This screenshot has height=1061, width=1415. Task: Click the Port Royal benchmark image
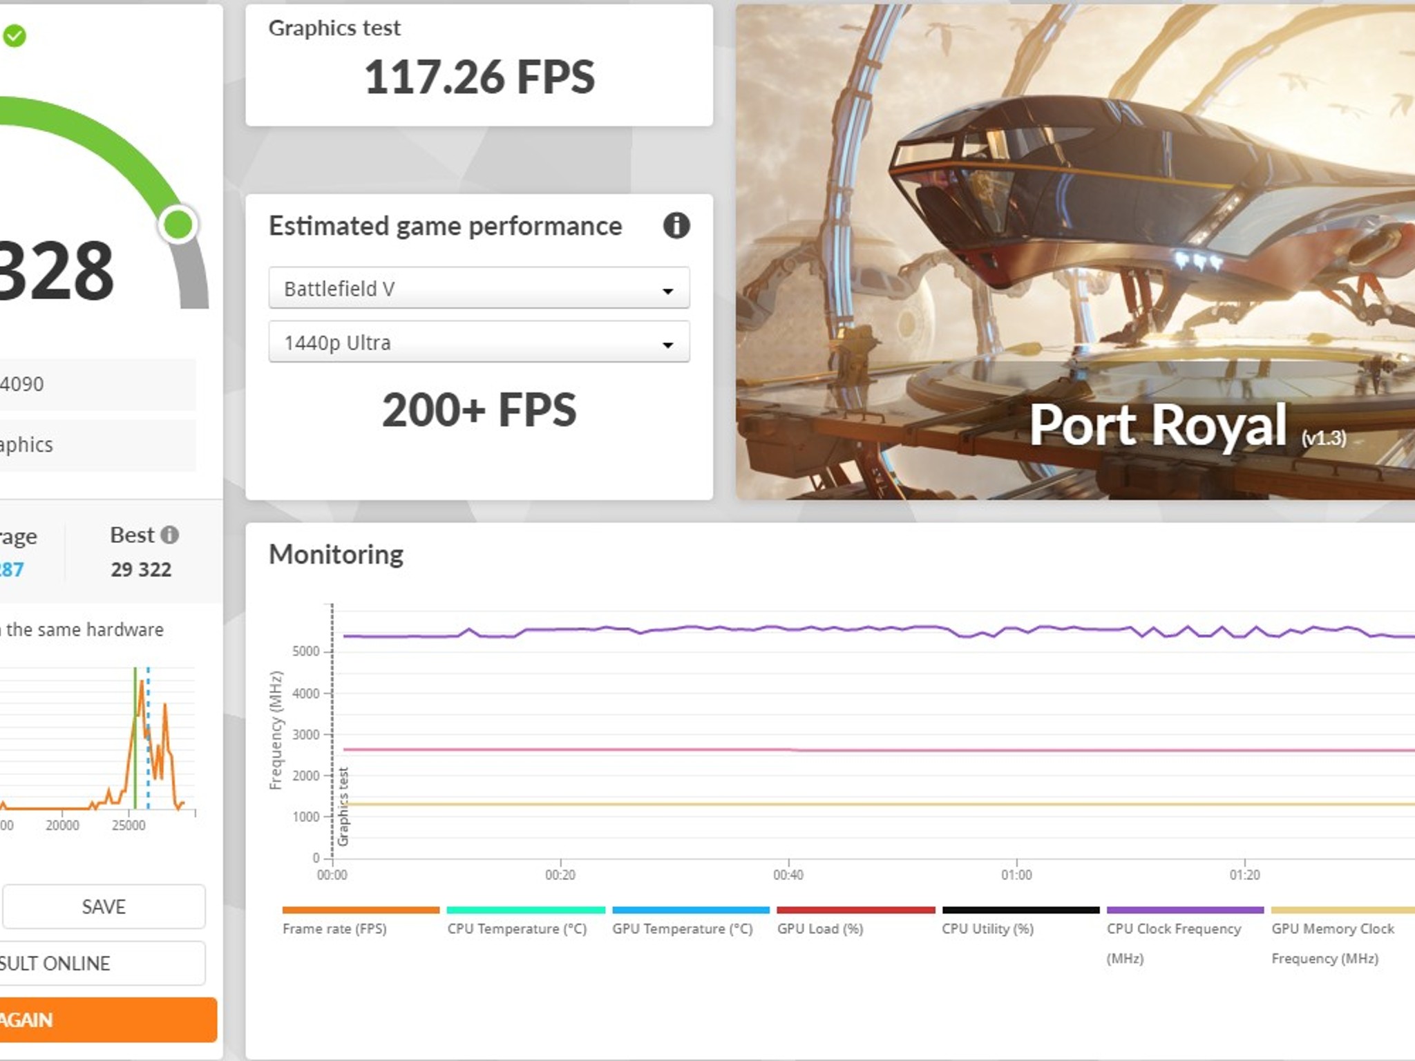[x=1075, y=252]
